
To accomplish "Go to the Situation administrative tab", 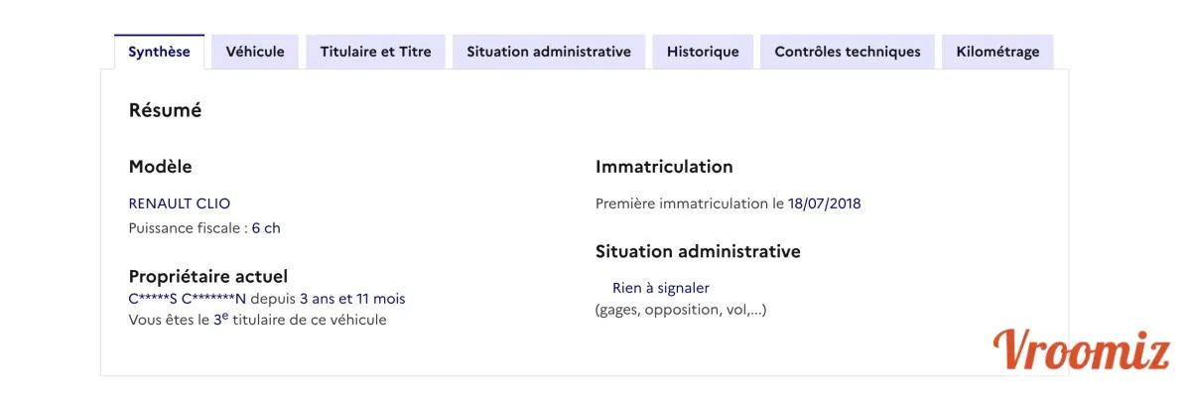I will (549, 52).
